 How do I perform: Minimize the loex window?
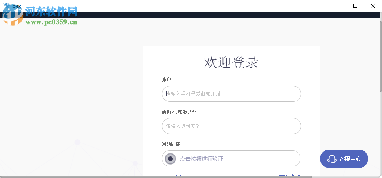pos(338,6)
